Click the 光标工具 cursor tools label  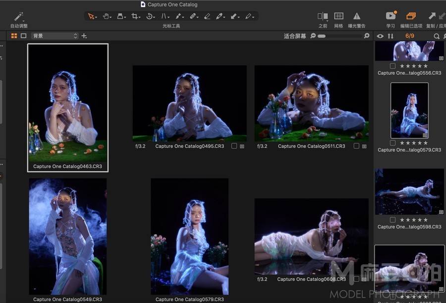(x=171, y=26)
